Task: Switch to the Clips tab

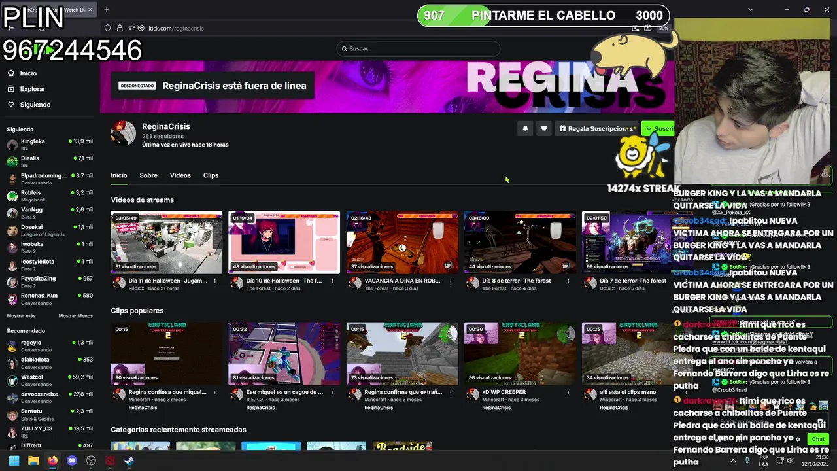Action: (x=211, y=175)
